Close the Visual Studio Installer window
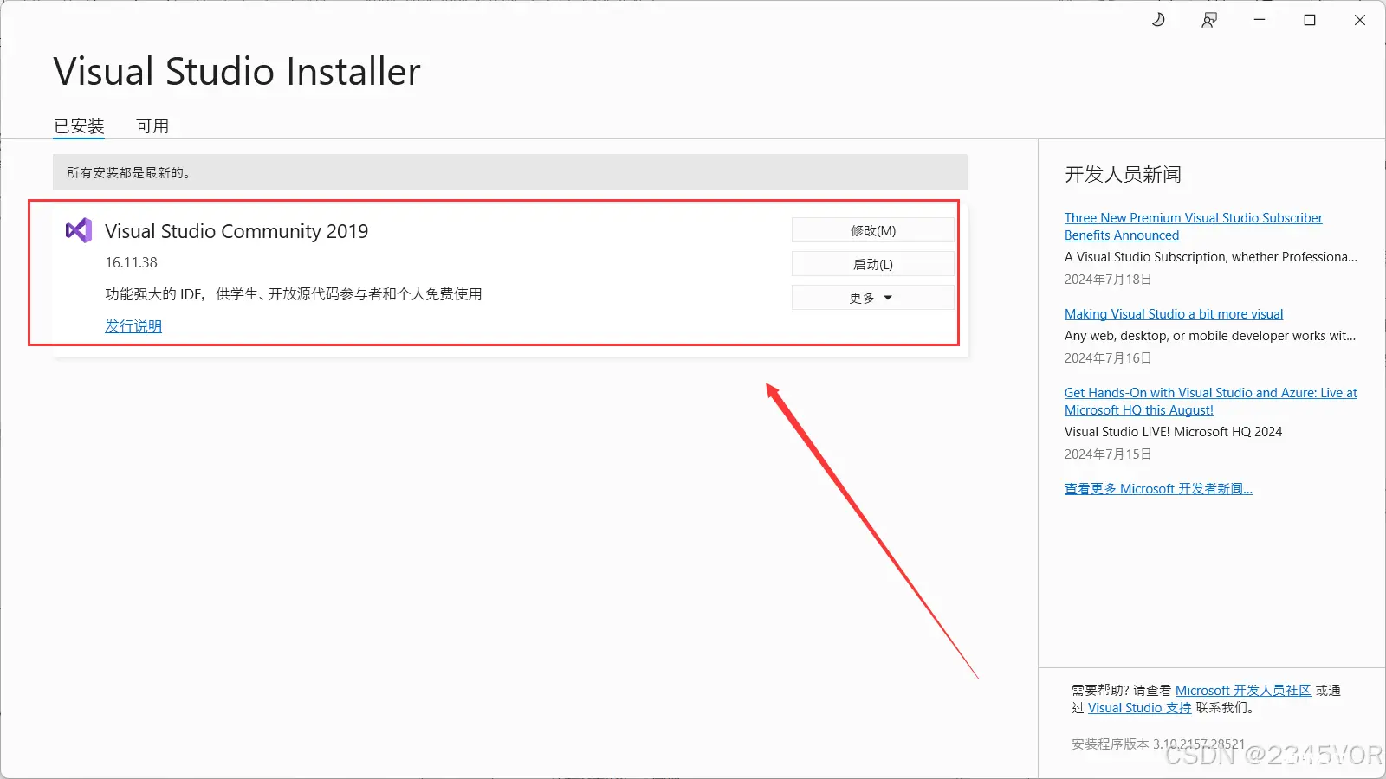1386x779 pixels. [1360, 20]
